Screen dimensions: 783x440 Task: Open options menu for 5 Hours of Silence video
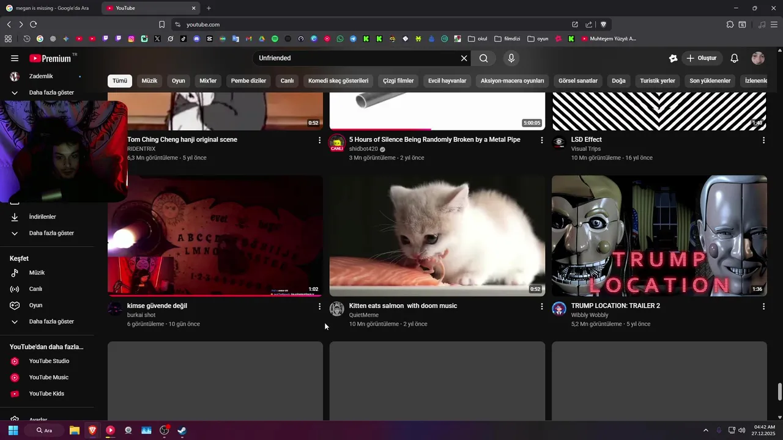(541, 140)
